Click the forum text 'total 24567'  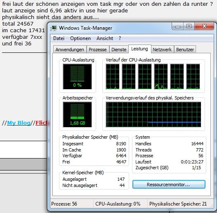tap(18, 24)
